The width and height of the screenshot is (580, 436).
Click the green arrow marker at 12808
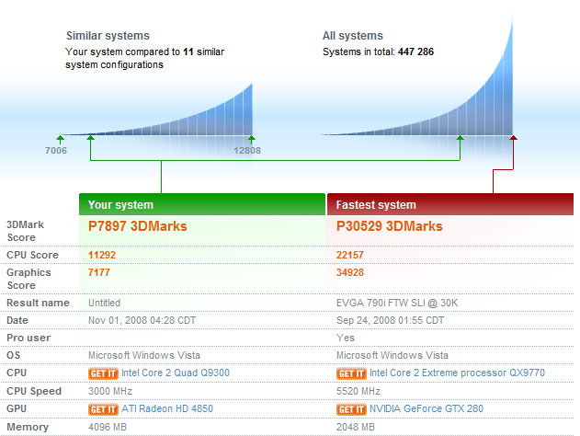252,140
